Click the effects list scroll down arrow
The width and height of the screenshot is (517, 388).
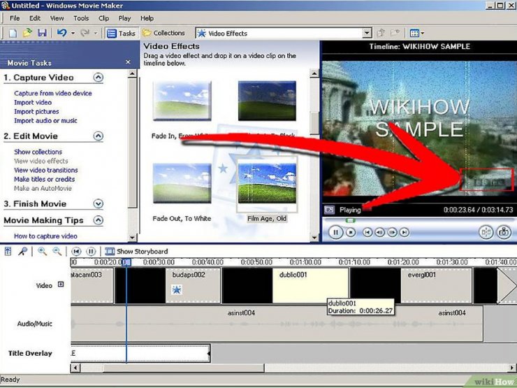(314, 237)
